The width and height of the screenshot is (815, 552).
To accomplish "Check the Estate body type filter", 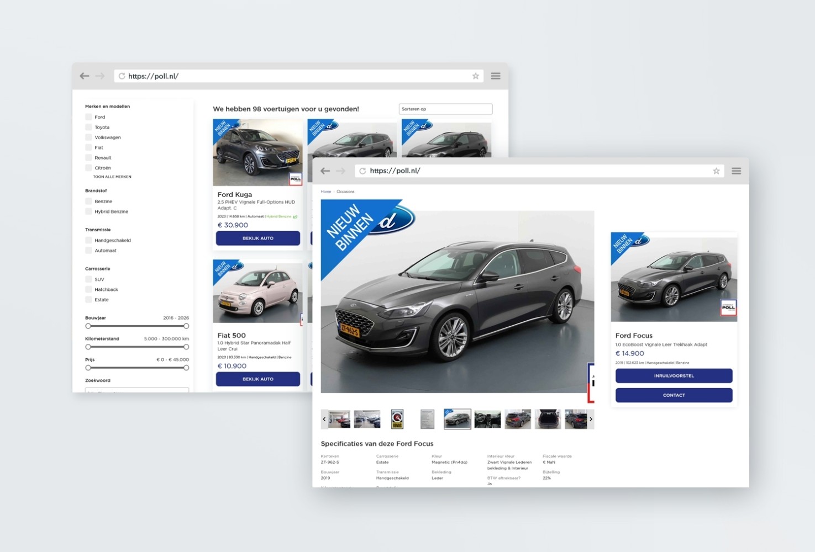I will click(88, 300).
